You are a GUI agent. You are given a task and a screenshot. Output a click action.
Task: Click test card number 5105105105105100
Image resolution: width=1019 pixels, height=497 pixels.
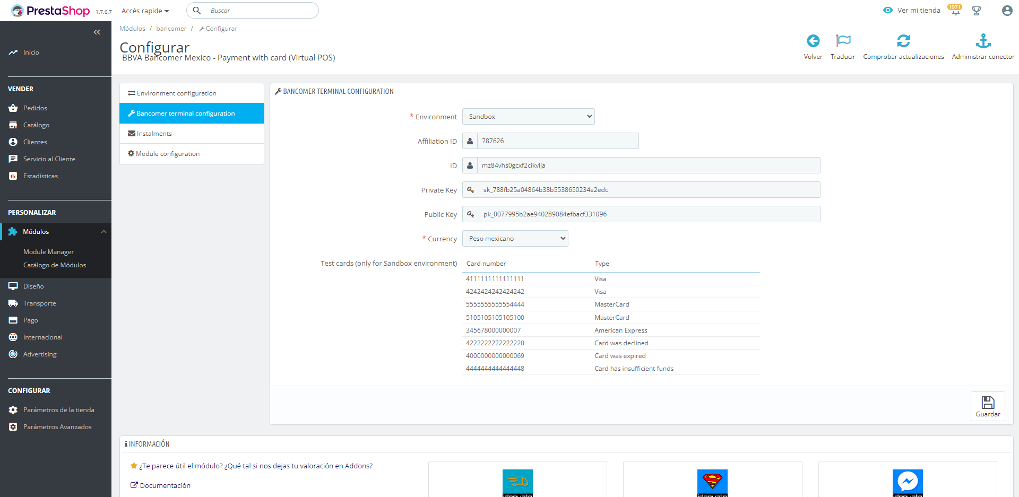coord(495,318)
